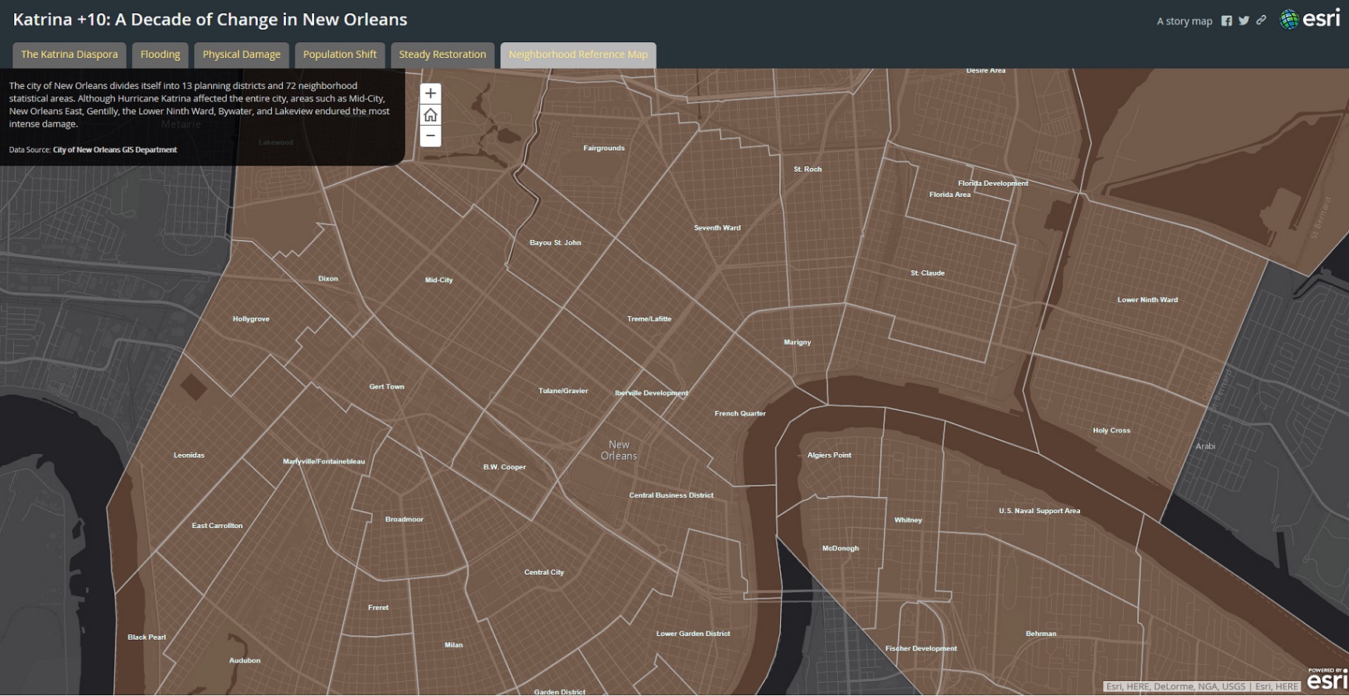Zoom out of the map

(430, 136)
